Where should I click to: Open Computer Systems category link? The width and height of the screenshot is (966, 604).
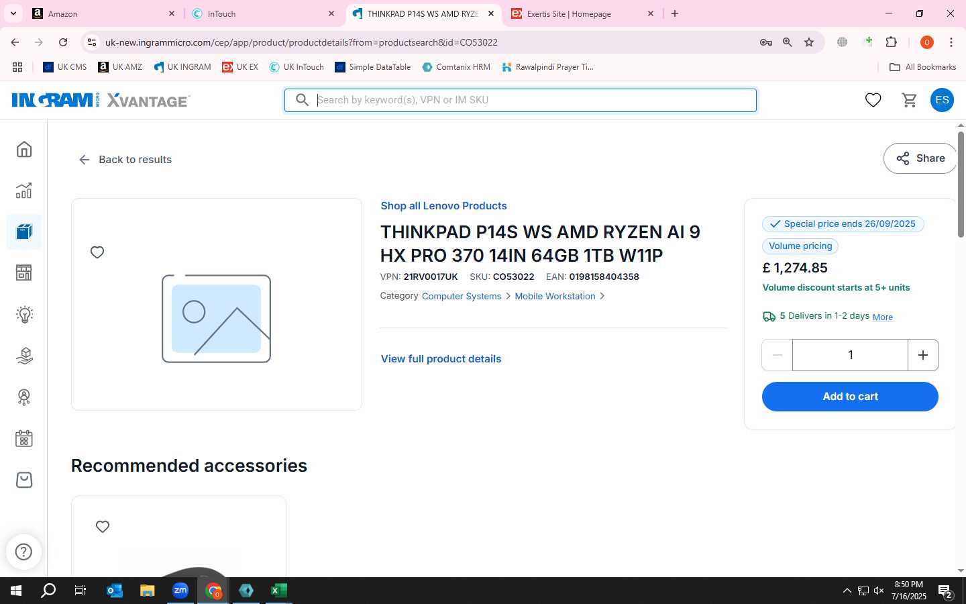click(x=462, y=296)
